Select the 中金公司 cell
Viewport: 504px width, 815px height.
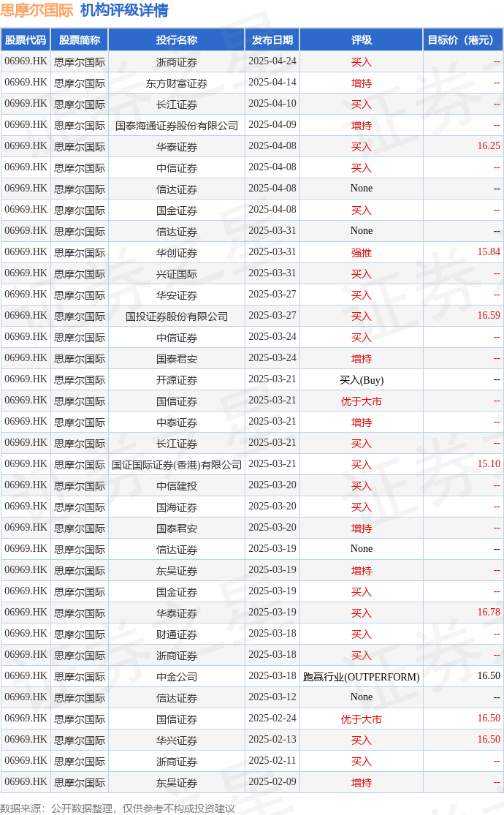(177, 677)
